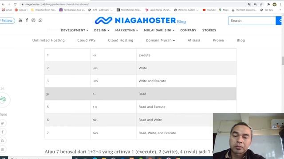Open the STORIES menu item
The height and width of the screenshot is (159, 284).
click(x=209, y=30)
